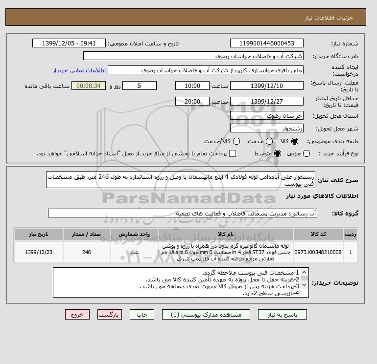Toggle the اسناد خزانه اسلامی payment checkbox

(x=233, y=153)
